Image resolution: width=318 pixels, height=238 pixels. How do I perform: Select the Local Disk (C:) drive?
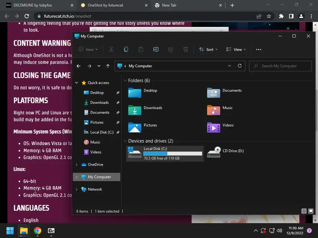click(165, 153)
